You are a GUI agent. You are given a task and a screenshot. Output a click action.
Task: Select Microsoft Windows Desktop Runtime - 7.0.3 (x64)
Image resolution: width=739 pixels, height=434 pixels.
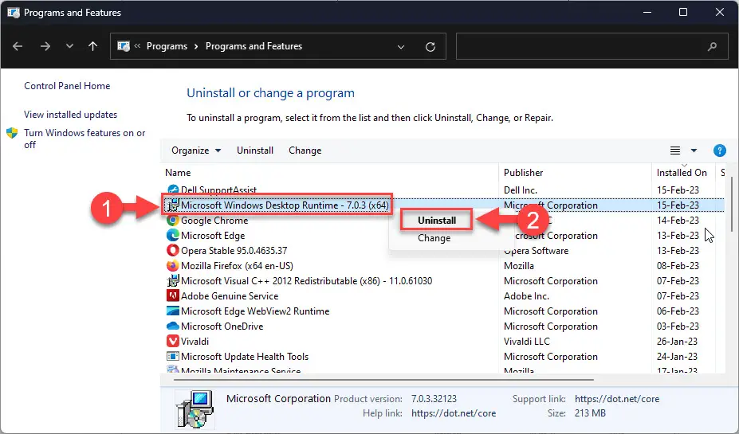click(285, 205)
